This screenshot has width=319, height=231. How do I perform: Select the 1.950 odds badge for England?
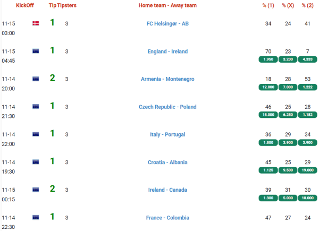click(x=268, y=59)
